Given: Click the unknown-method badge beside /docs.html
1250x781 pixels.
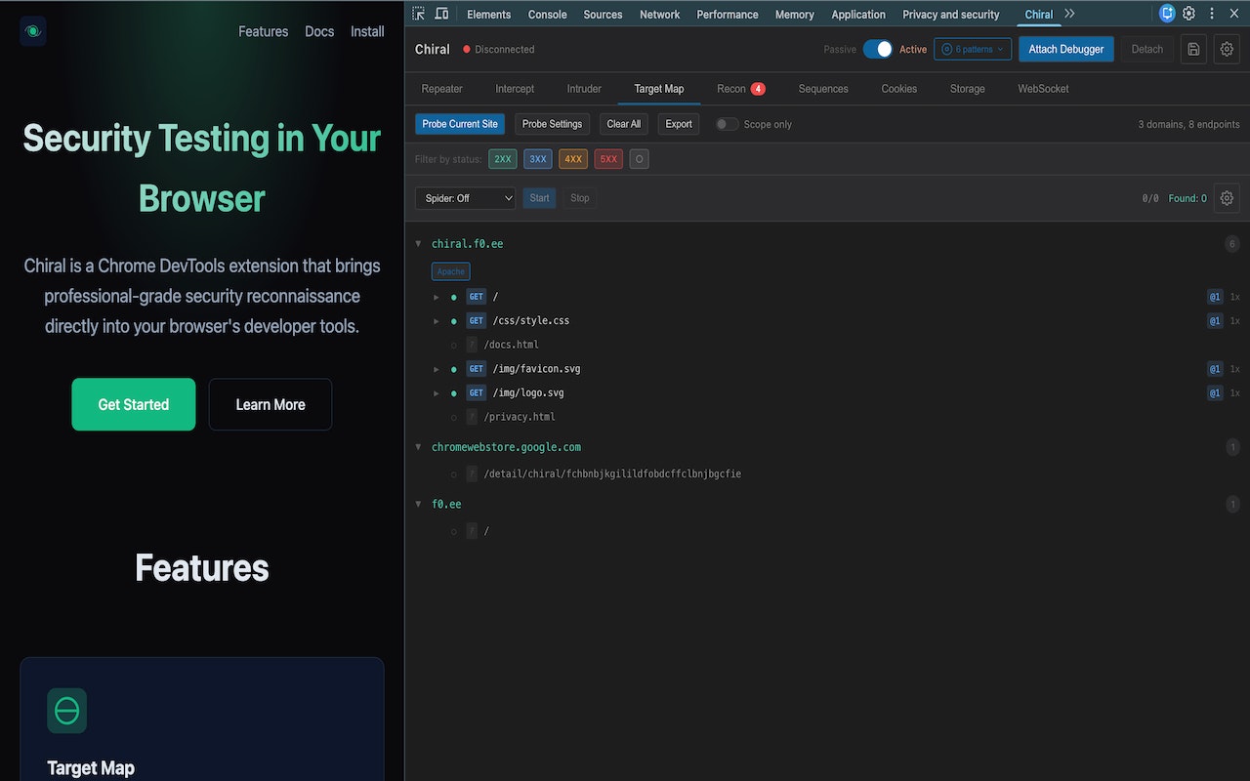Looking at the screenshot, I should click(472, 345).
